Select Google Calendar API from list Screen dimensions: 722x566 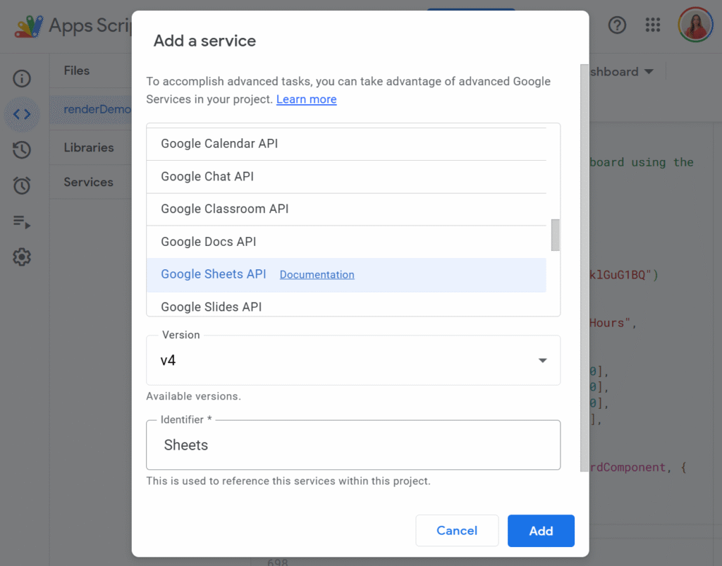[219, 144]
